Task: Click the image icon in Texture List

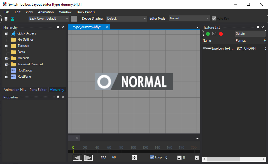Action: point(214,34)
